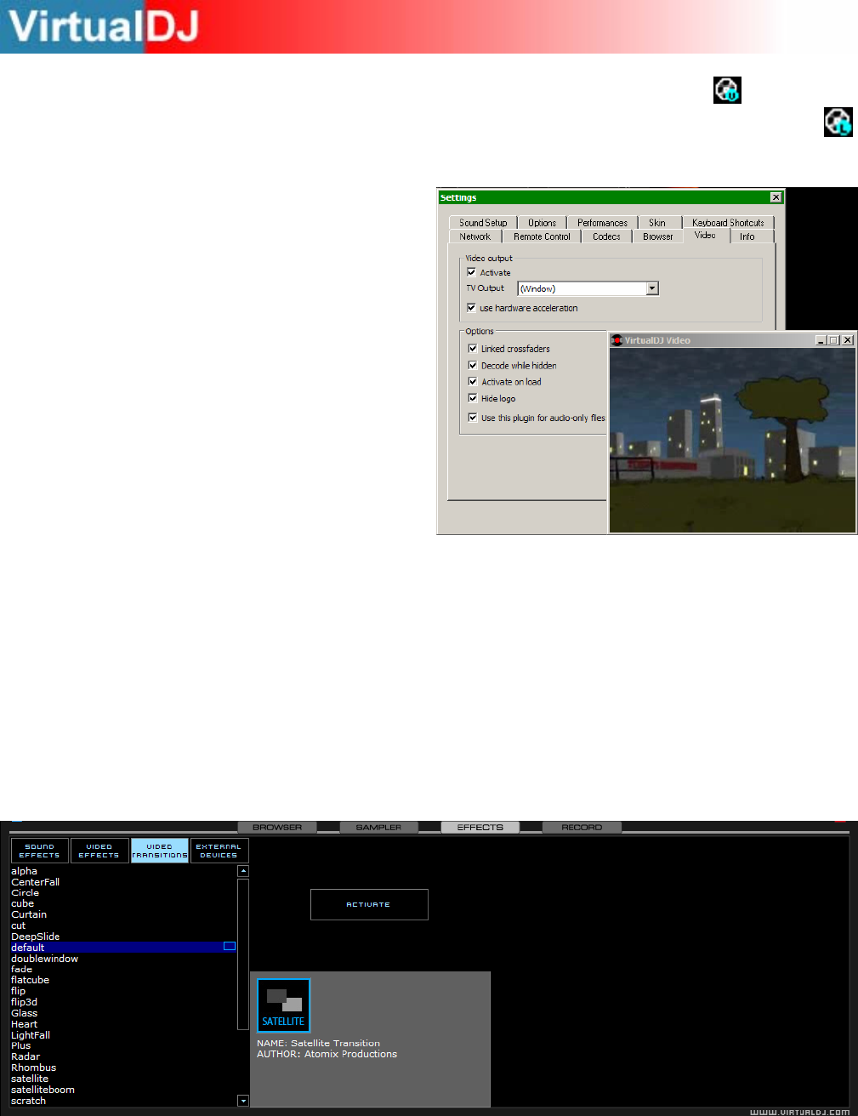Select the Video tab in Settings
This screenshot has width=858, height=1116.
[706, 236]
